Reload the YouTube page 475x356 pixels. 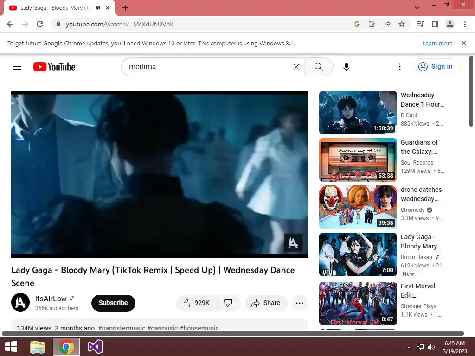(40, 24)
